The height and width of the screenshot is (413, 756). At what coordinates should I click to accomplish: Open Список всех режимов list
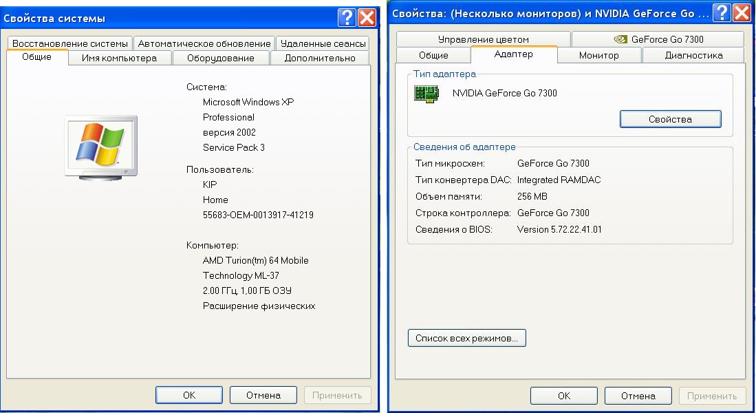(466, 338)
